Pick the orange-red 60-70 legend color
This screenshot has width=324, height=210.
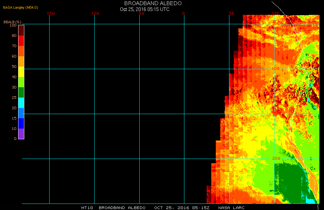pos(21,51)
